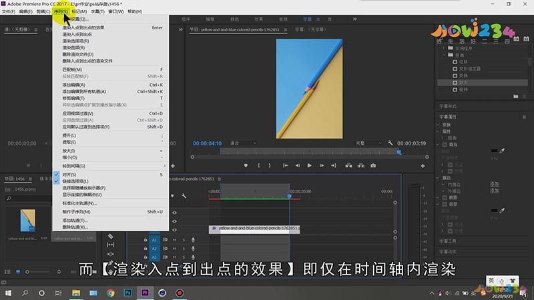Switch to the 字幕 workspace tab
The width and height of the screenshot is (534, 300).
(x=308, y=19)
